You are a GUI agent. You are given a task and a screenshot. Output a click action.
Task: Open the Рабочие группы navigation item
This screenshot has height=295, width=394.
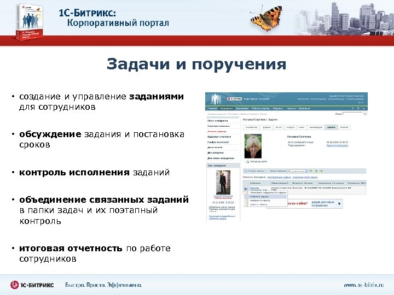[260, 108]
